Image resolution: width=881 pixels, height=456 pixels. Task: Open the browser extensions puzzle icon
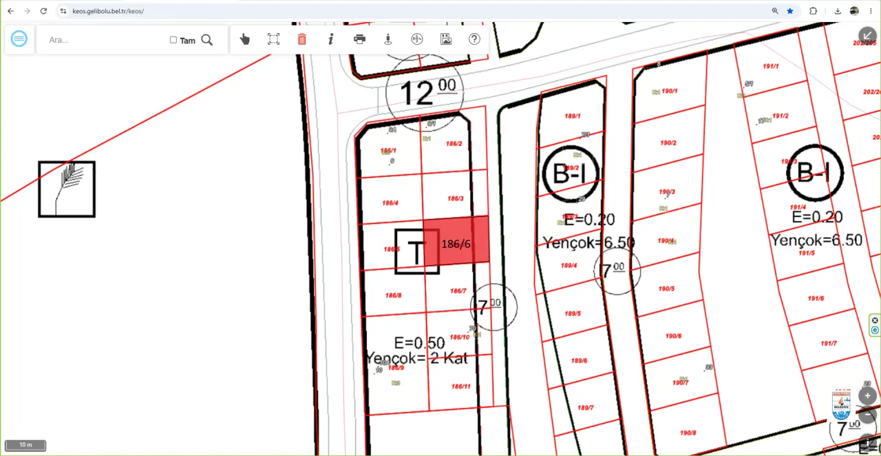(x=813, y=11)
